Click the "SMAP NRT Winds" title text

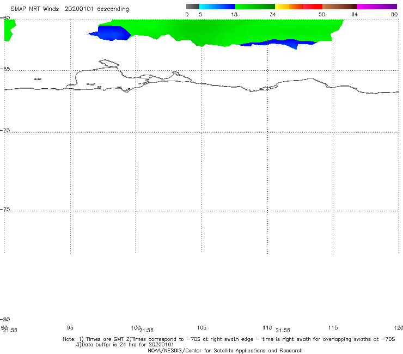[x=35, y=9]
